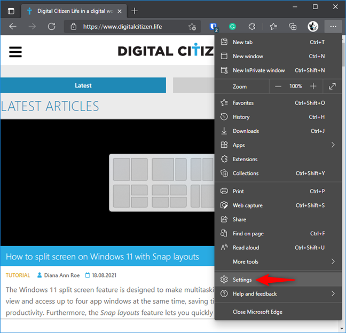The height and width of the screenshot is (333, 346).
Task: Open the site hamburger menu
Action: click(x=15, y=51)
